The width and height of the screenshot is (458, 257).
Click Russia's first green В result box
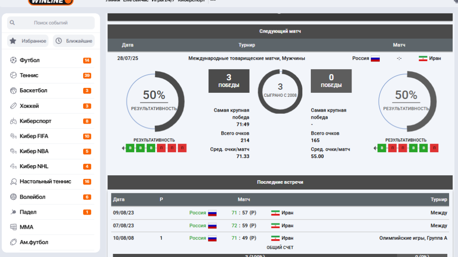130,148
